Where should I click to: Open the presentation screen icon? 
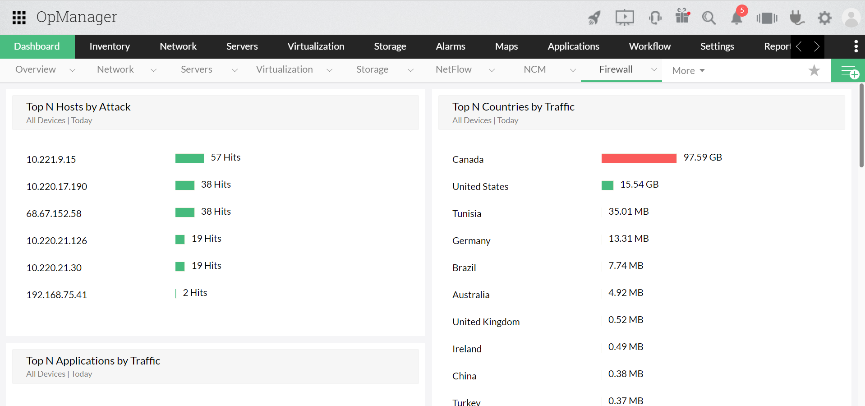625,18
